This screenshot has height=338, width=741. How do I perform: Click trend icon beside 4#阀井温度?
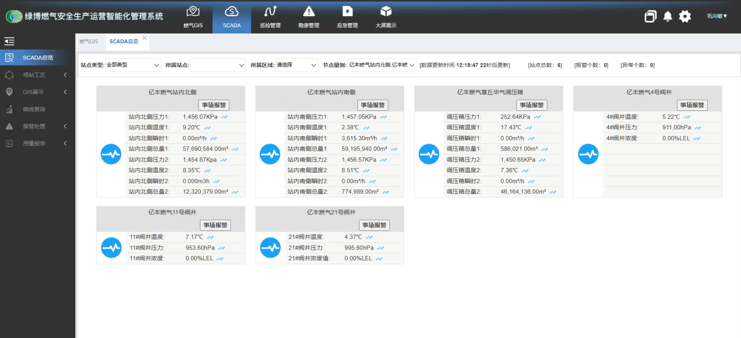pos(687,117)
